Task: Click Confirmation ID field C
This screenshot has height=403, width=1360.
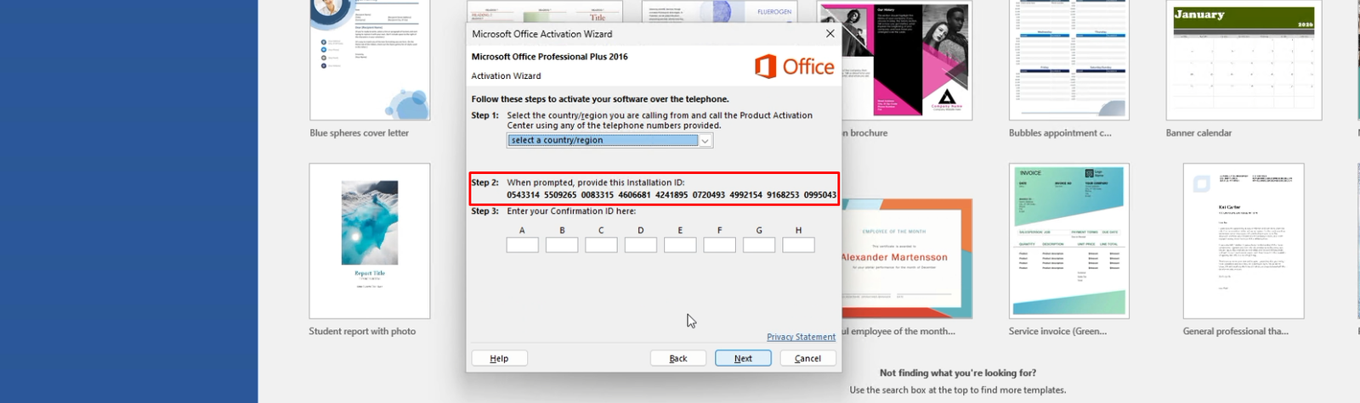Action: point(601,245)
